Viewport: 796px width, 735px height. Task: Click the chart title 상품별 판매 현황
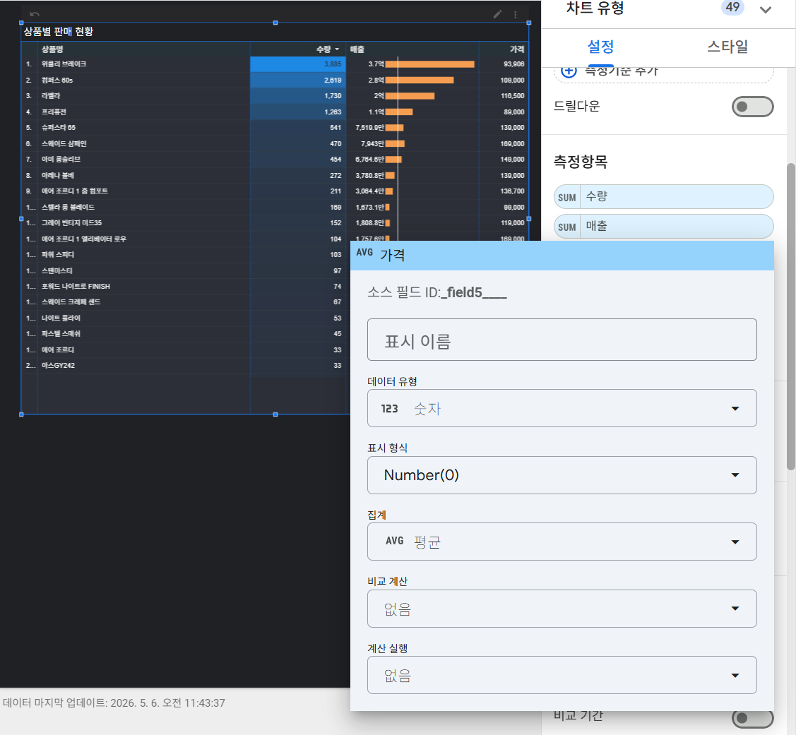tap(59, 32)
